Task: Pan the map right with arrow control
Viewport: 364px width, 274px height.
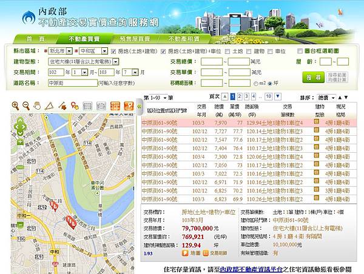Action: coord(24,127)
